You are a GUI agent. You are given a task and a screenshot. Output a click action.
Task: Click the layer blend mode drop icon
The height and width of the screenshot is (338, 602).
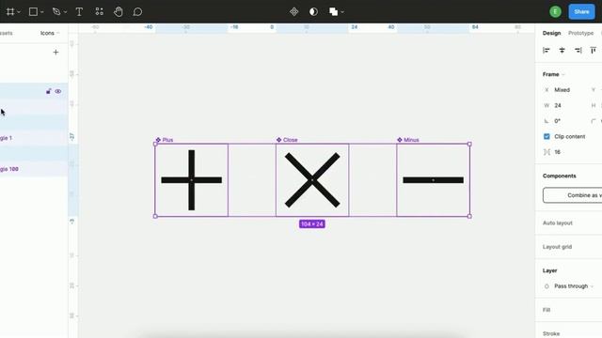547,286
